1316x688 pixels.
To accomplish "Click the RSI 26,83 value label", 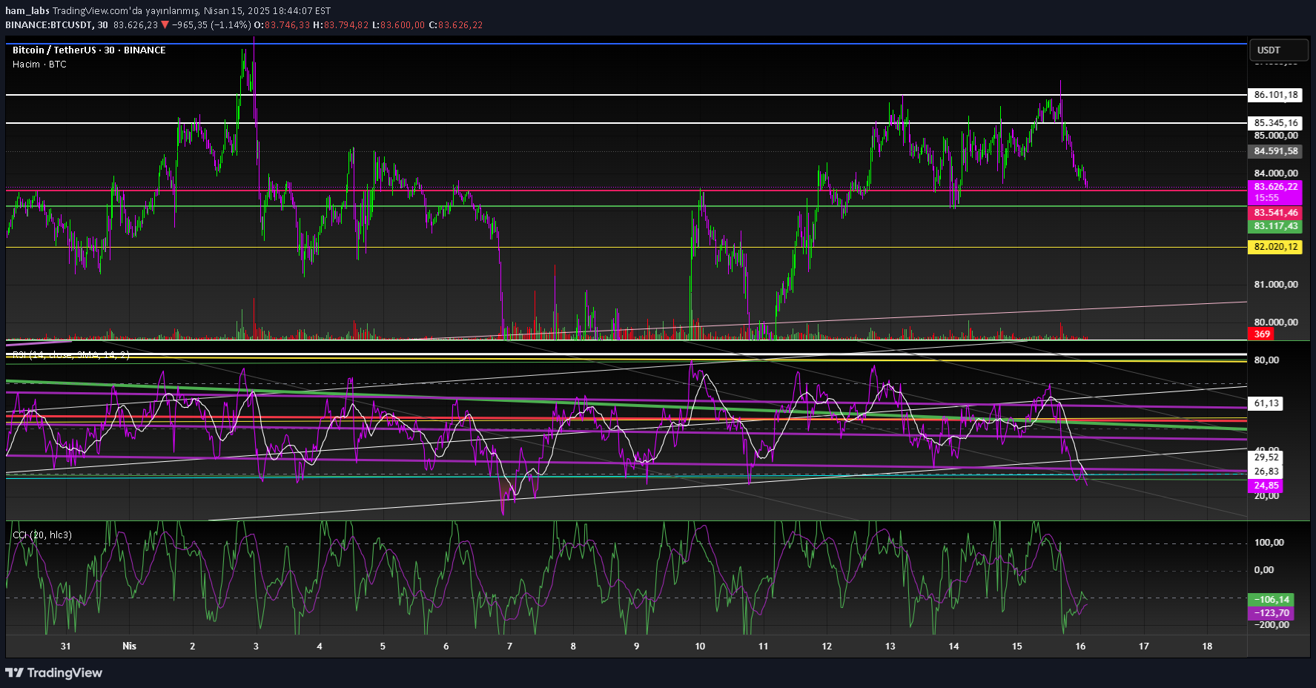I will (x=1266, y=472).
